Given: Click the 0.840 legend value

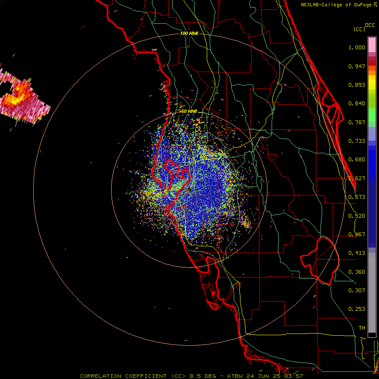Looking at the screenshot, I should (x=357, y=104).
